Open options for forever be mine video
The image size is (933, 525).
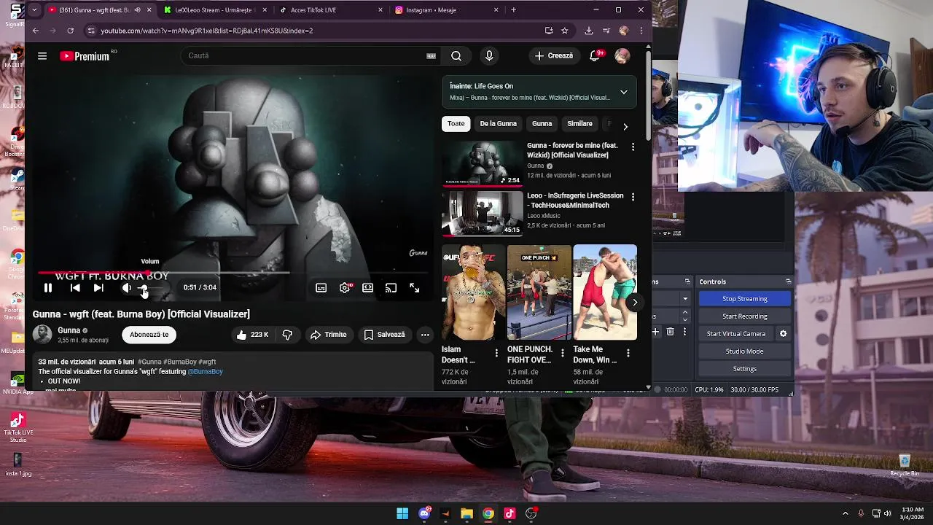pyautogui.click(x=633, y=147)
